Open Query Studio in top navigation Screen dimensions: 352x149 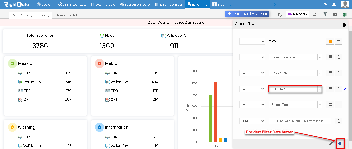pyautogui.click(x=103, y=5)
